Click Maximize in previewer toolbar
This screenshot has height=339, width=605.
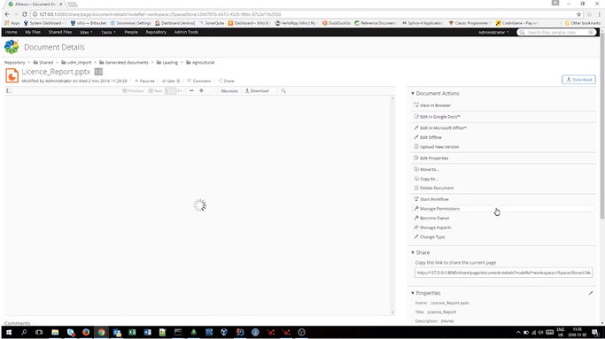tap(229, 91)
